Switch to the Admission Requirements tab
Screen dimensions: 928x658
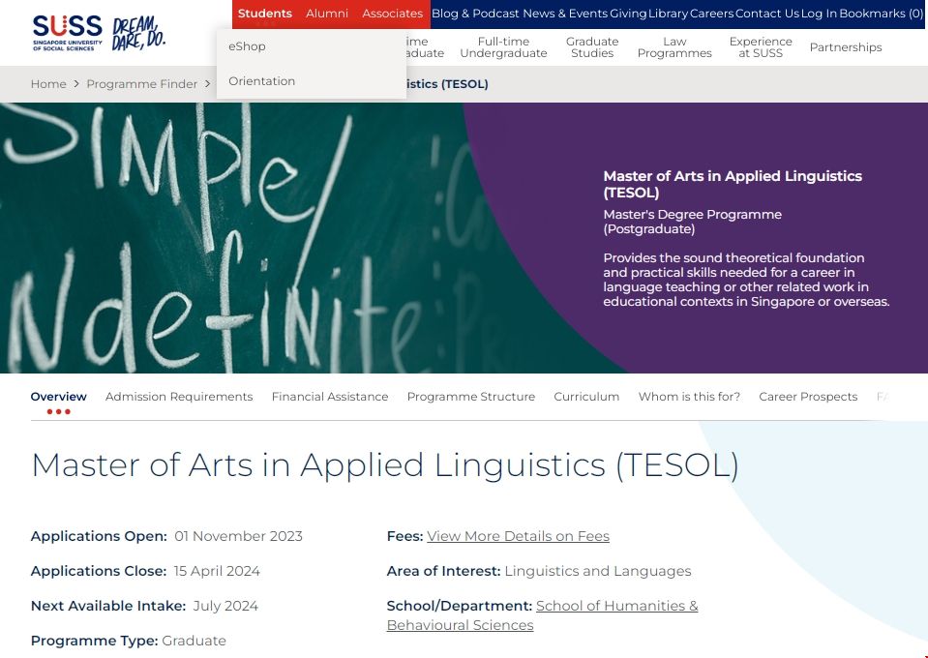[179, 397]
